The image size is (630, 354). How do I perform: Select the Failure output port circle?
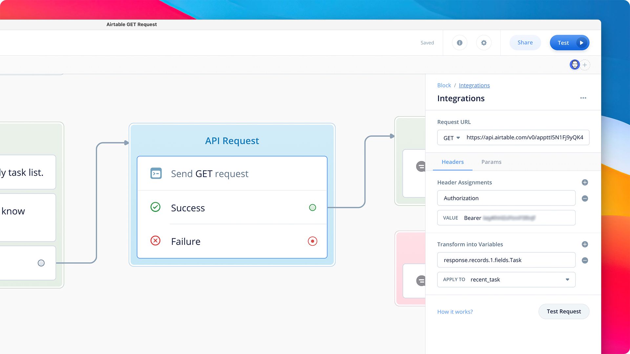coord(312,241)
